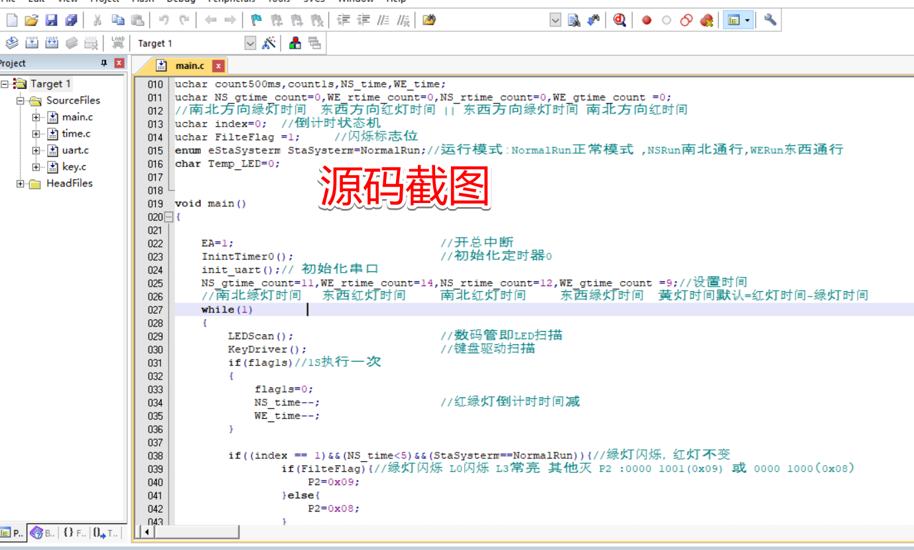Close the Project panel
Screen dimensions: 914x550
(119, 63)
